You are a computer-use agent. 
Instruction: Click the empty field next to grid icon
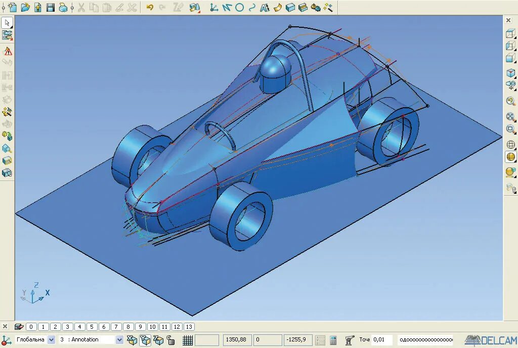point(207,340)
